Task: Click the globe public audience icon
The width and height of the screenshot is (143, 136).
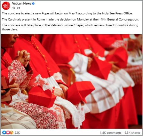Action: (19, 8)
